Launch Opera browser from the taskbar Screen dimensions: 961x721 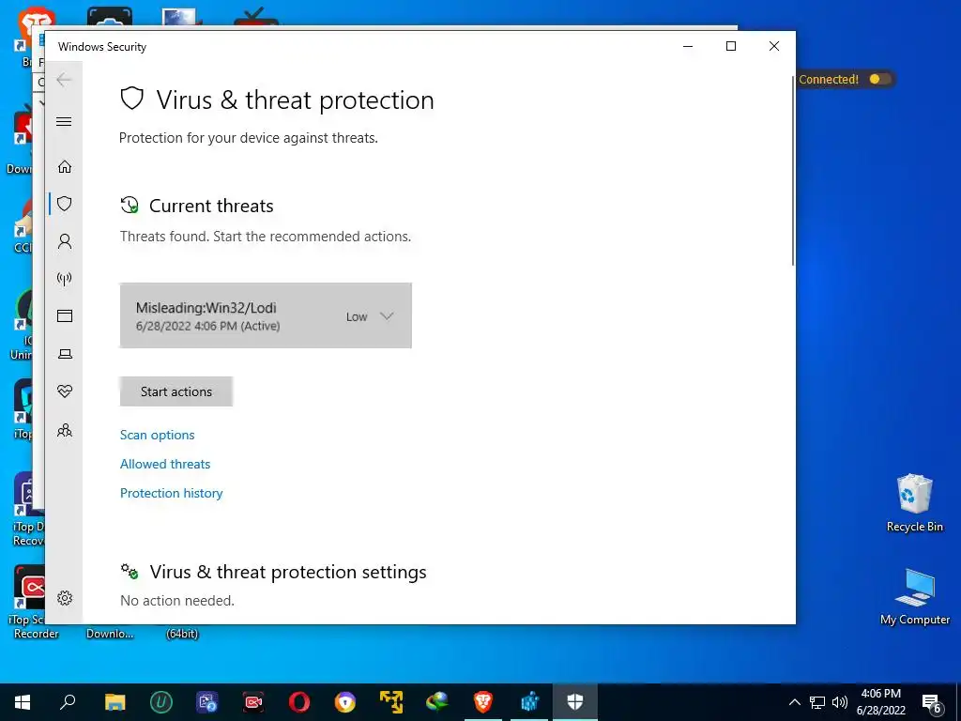[299, 702]
